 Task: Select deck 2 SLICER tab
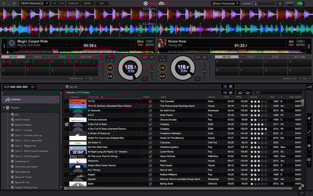pos(275,57)
